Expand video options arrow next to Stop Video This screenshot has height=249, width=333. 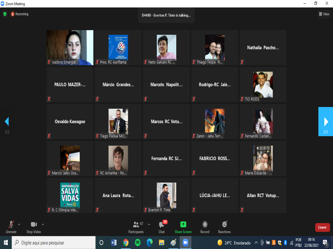click(x=43, y=224)
